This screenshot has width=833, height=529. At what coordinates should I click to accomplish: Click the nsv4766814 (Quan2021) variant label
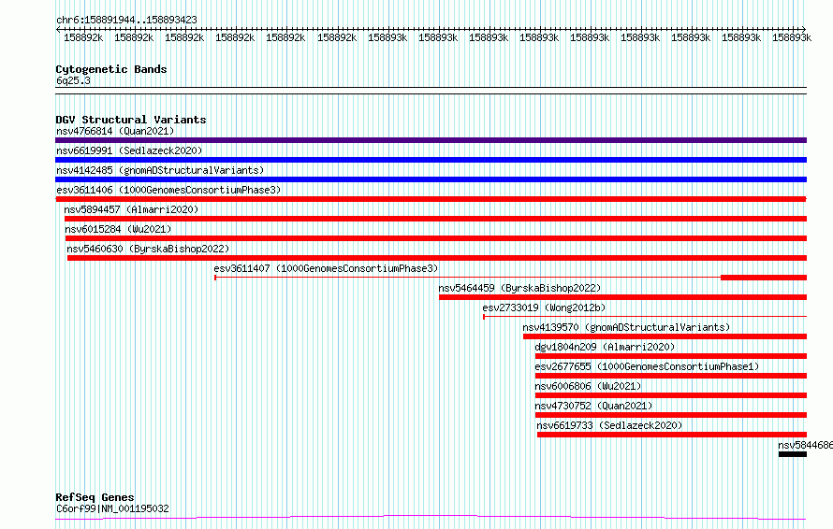coord(115,131)
